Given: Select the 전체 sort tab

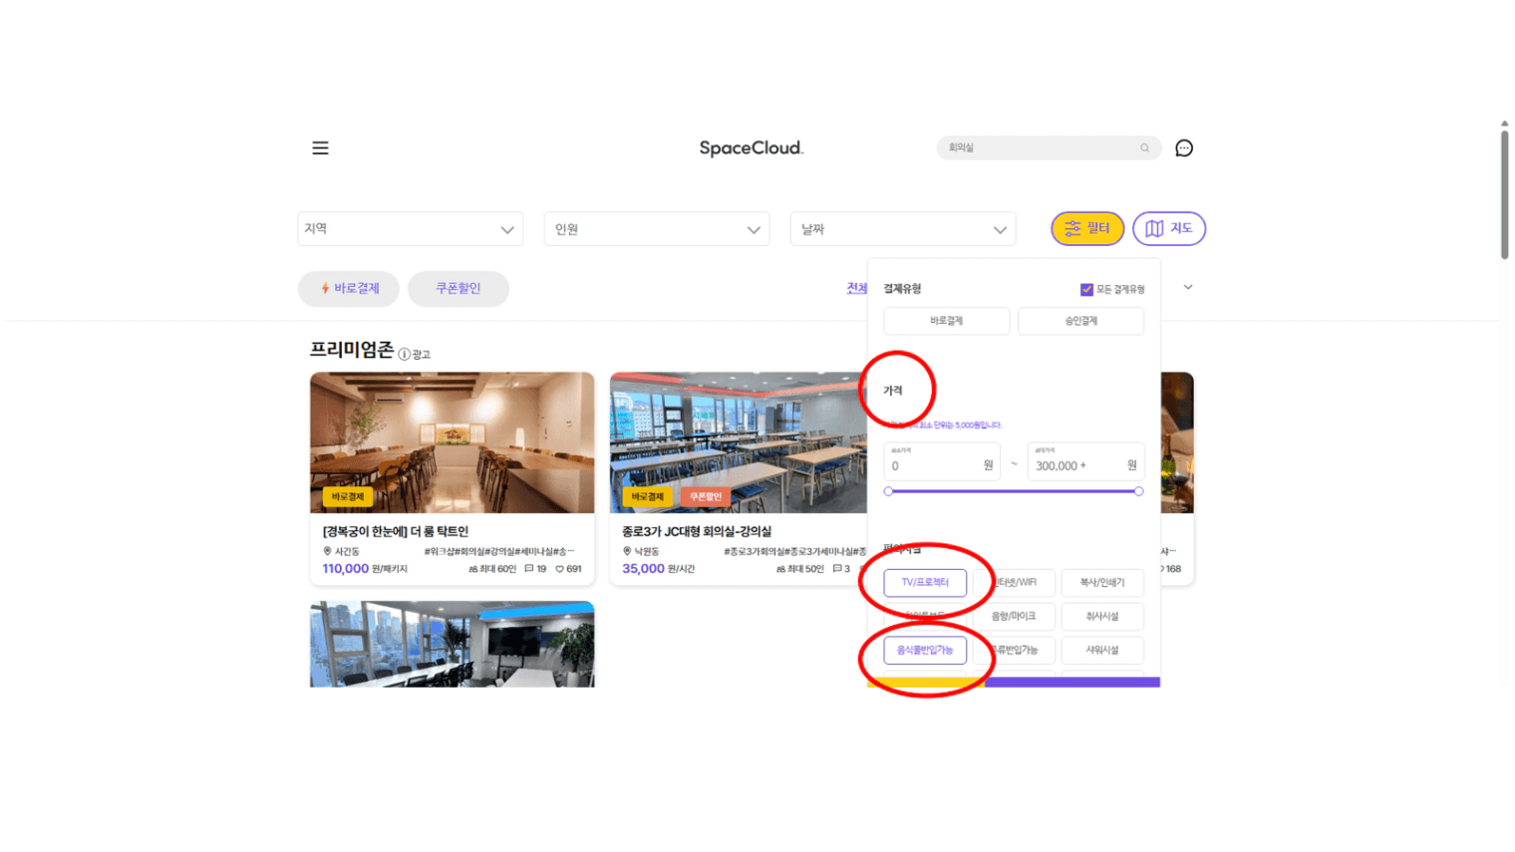Looking at the screenshot, I should [x=856, y=289].
